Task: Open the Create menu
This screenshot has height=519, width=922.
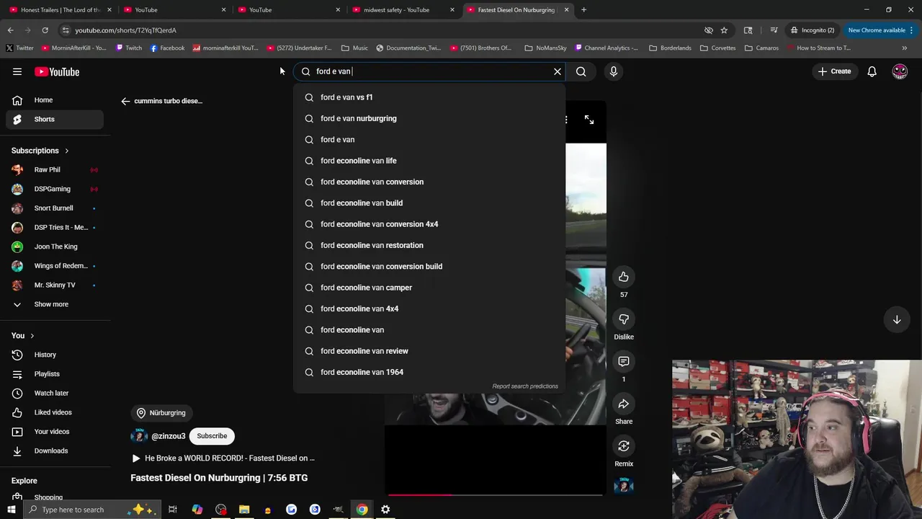Action: (x=834, y=71)
